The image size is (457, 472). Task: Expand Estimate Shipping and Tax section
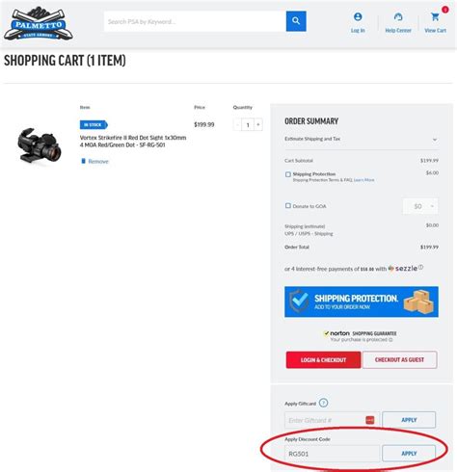362,139
